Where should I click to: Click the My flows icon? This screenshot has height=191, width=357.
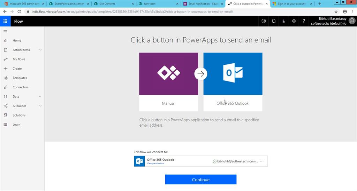(6, 59)
